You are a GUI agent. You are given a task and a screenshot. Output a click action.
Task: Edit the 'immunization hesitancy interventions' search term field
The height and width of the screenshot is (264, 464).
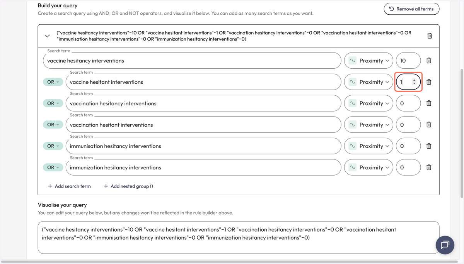tap(203, 168)
